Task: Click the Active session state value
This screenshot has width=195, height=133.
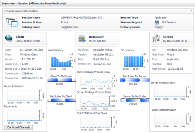Action: pyautogui.click(x=64, y=22)
